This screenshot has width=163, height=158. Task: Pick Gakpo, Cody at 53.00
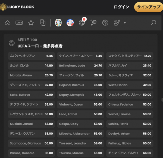pos(81,124)
